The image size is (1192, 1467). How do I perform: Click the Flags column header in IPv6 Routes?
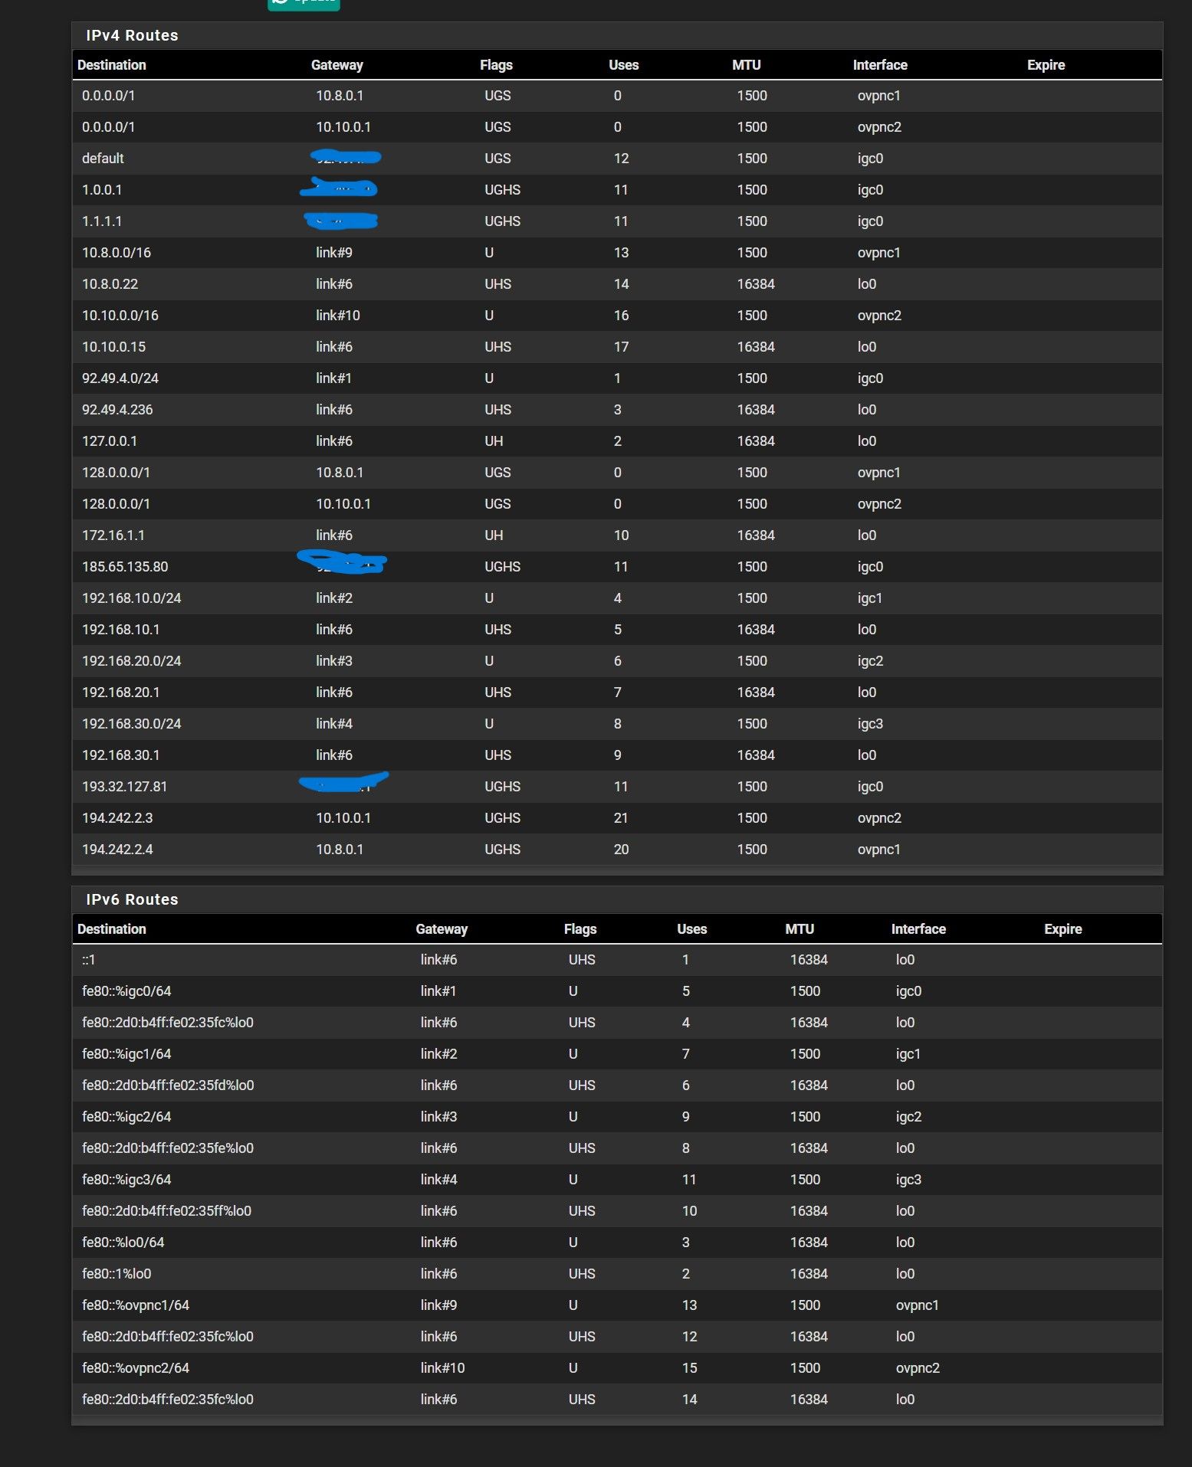click(x=580, y=929)
